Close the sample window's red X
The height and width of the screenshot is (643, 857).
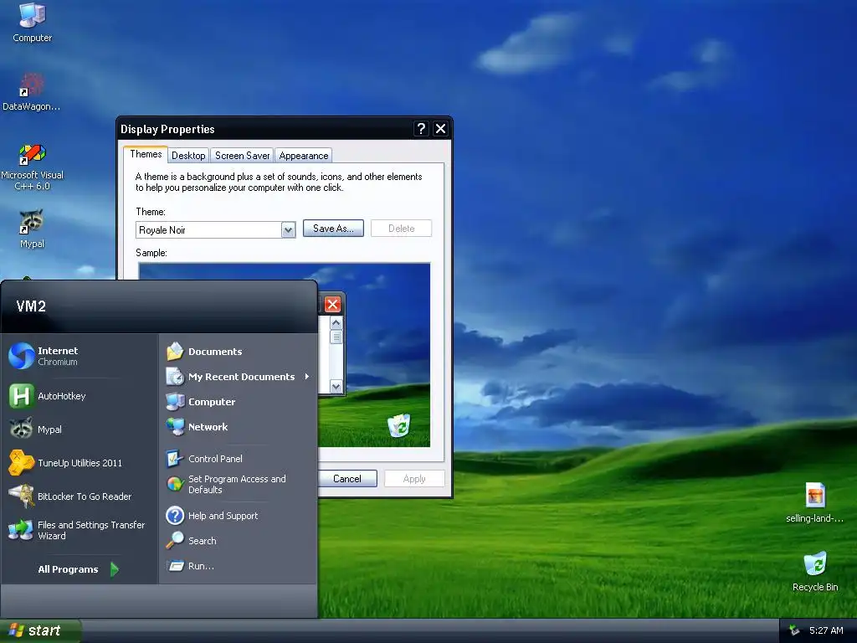tap(332, 305)
